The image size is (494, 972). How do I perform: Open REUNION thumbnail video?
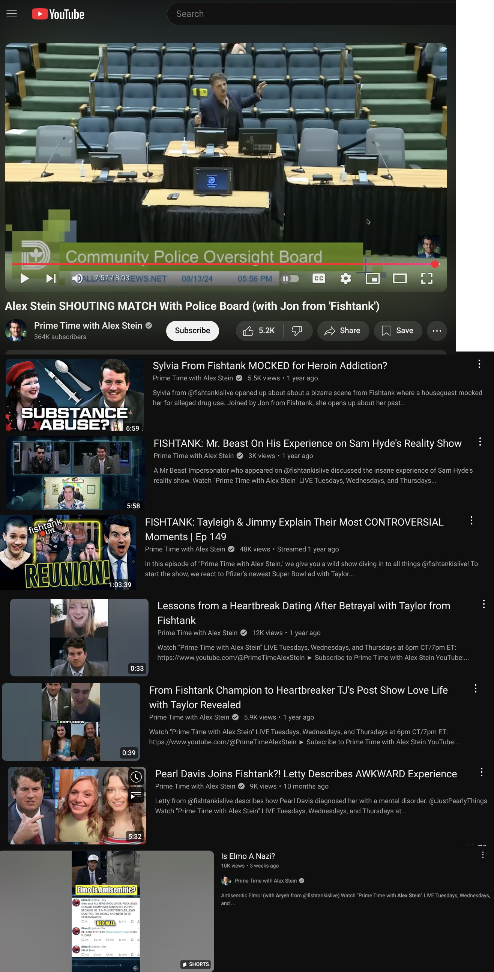click(68, 553)
